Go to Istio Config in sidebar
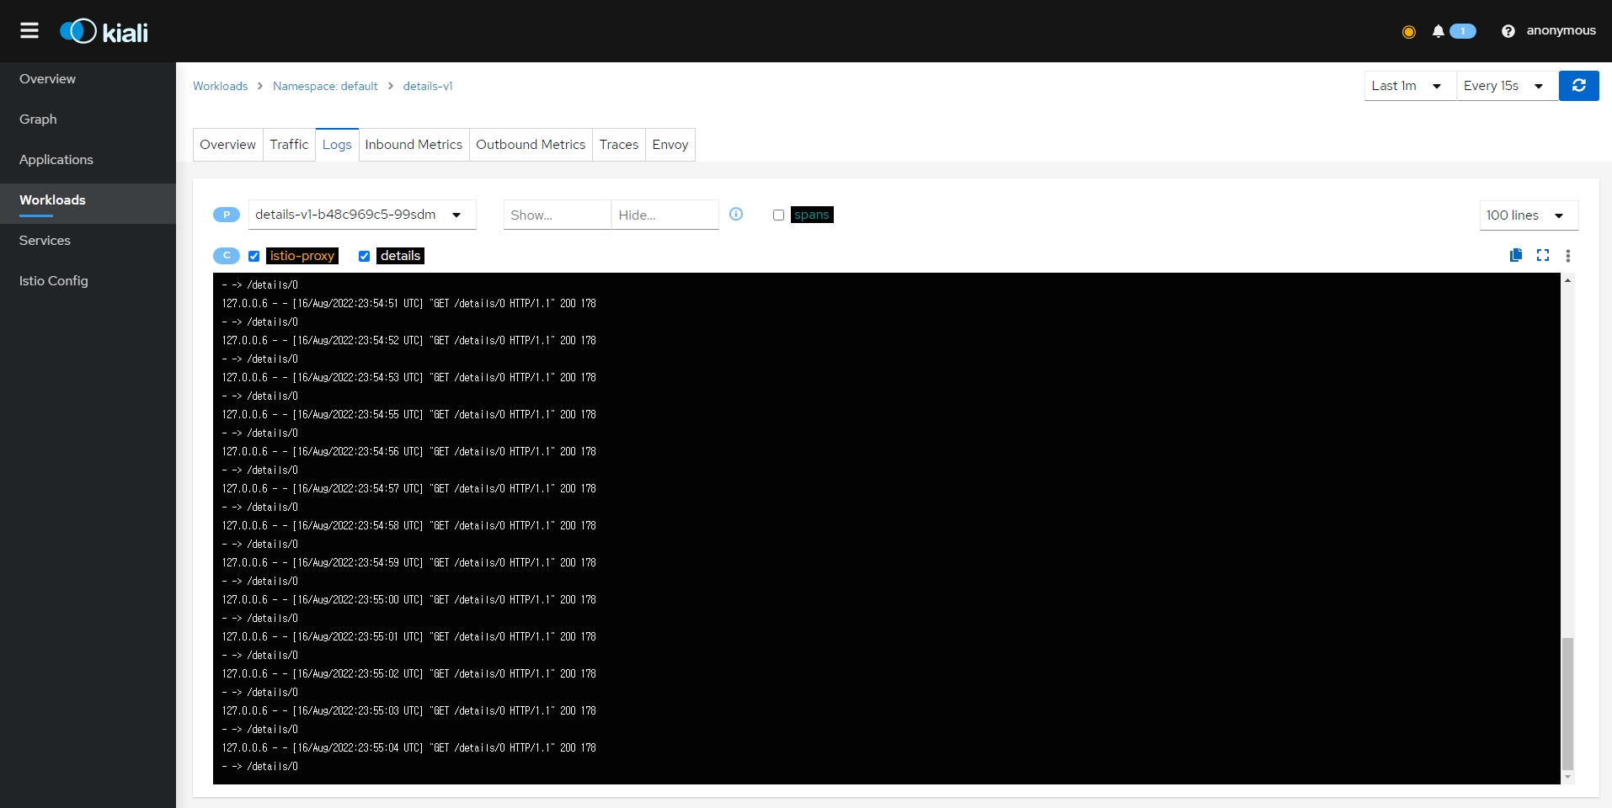This screenshot has height=808, width=1612. (54, 281)
